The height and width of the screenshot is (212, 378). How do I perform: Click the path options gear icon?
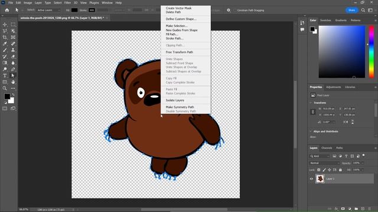pyautogui.click(x=229, y=10)
